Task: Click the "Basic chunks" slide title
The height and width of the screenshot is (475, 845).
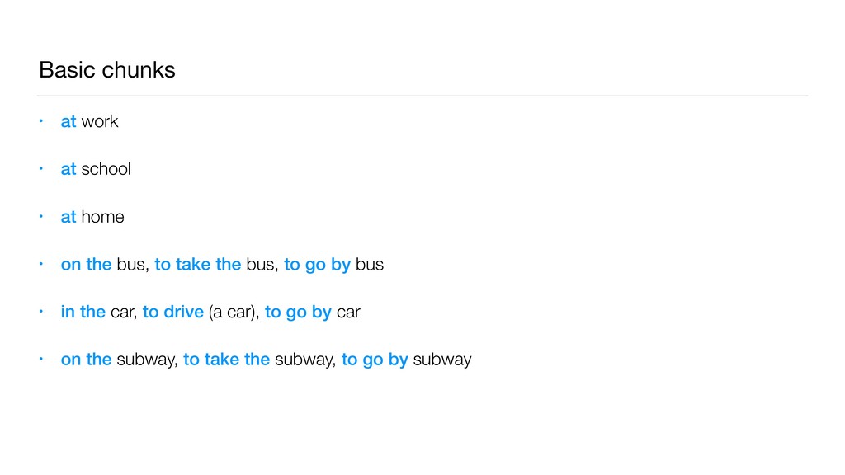Action: pos(107,70)
